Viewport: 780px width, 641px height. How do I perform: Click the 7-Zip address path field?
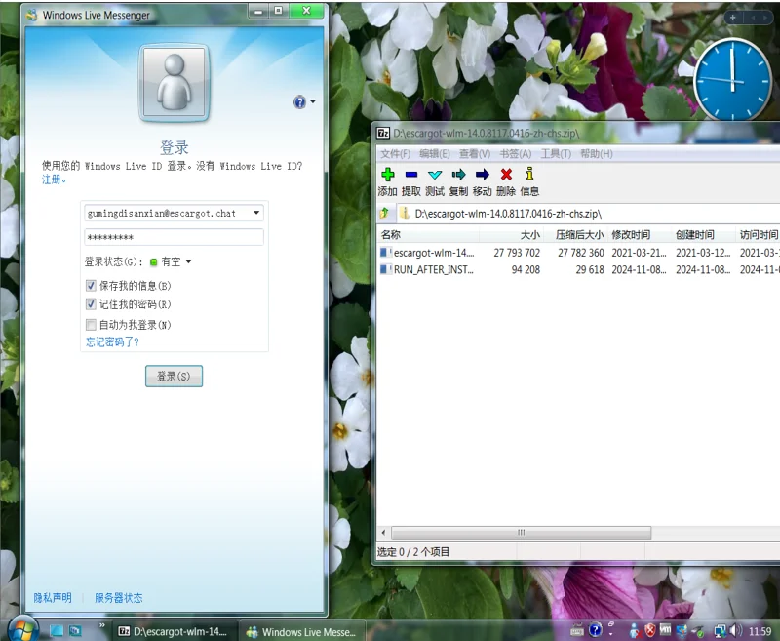[x=588, y=214]
